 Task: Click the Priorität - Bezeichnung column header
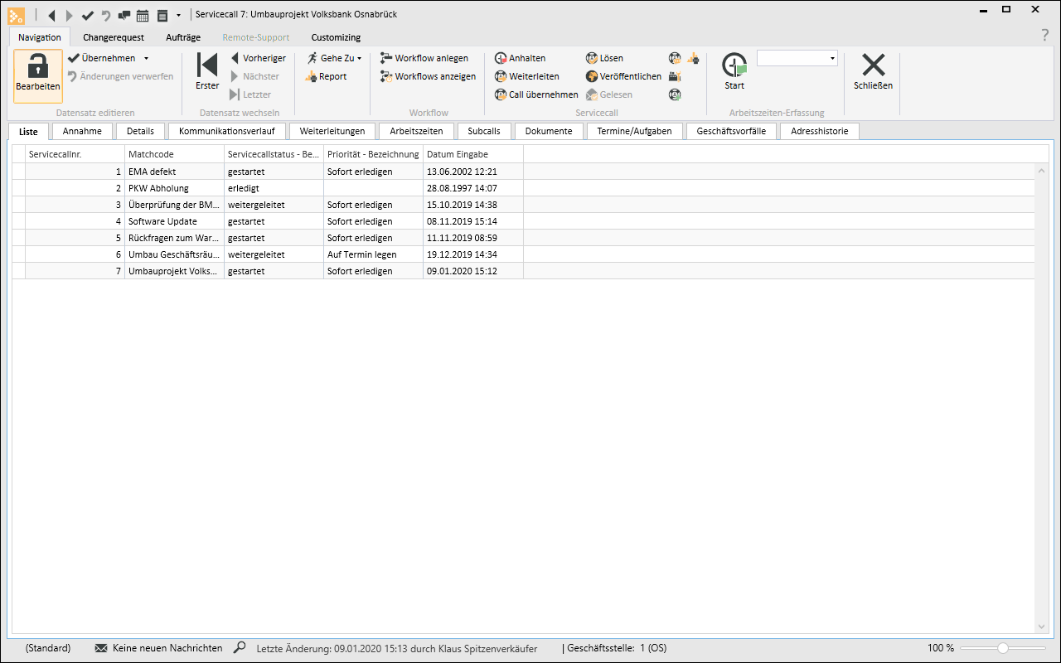click(373, 154)
